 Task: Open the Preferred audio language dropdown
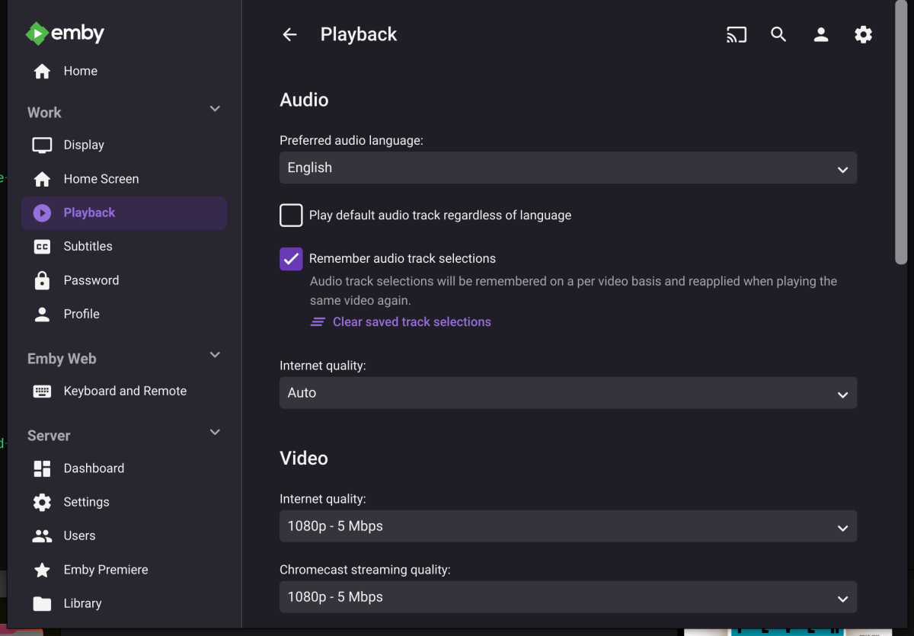(x=567, y=168)
